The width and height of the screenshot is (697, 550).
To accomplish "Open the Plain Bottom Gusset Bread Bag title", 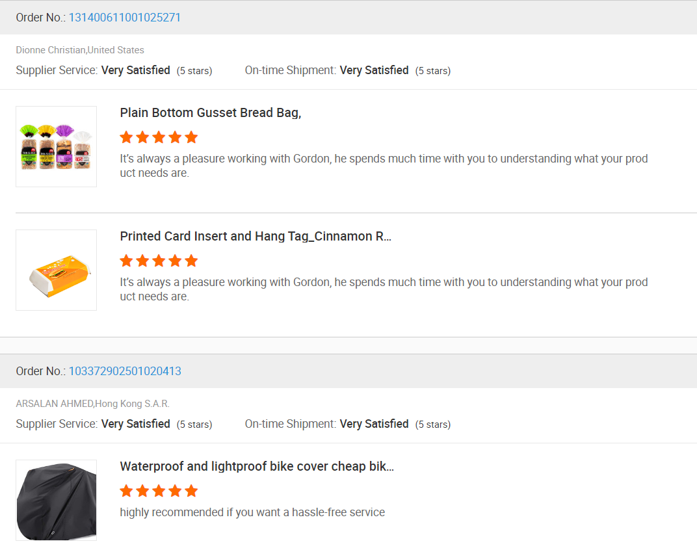I will (210, 112).
